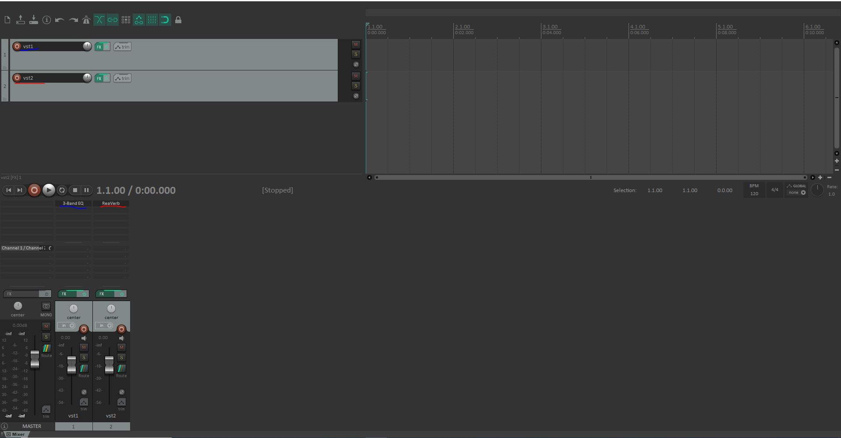
Task: Solo vst2 in the track panel
Action: tap(356, 86)
